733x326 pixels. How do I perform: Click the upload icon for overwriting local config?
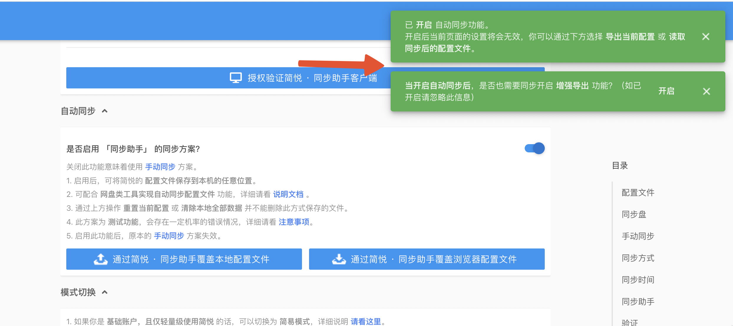click(100, 259)
